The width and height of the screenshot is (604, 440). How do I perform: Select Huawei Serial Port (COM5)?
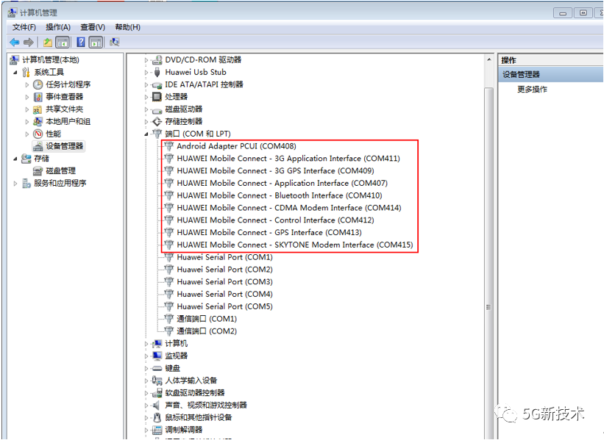tap(224, 306)
